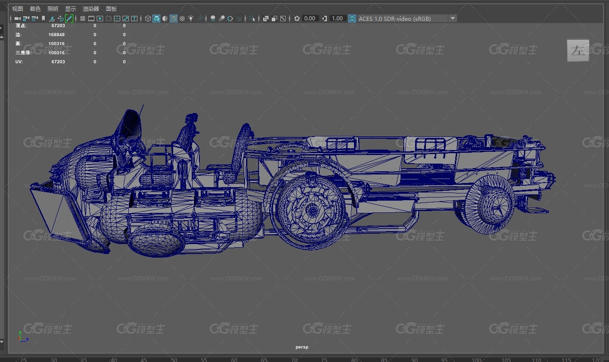
Task: Toggle the color management ON button
Action: [352, 19]
